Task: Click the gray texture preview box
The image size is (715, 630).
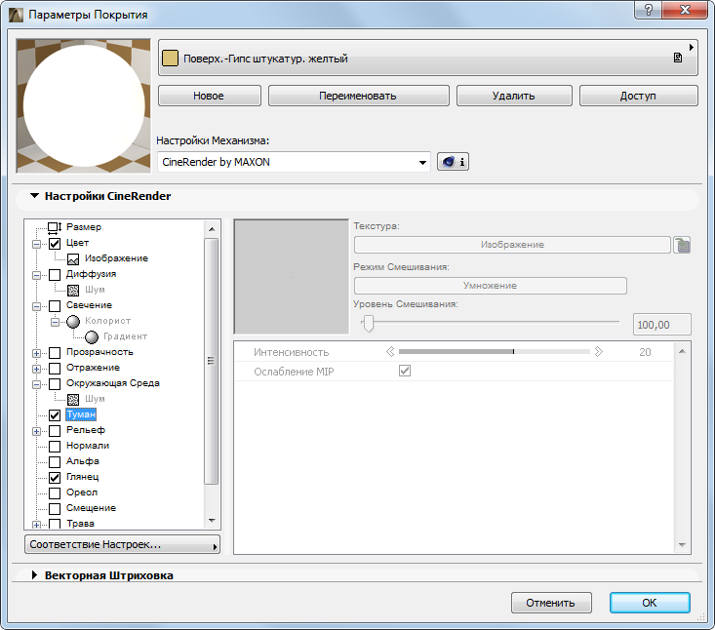Action: coord(292,277)
